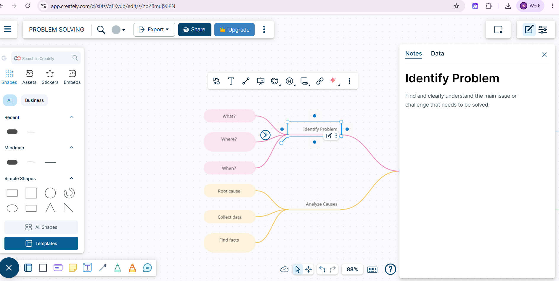Click the link icon in floating toolbar
The height and width of the screenshot is (281, 559).
[320, 81]
